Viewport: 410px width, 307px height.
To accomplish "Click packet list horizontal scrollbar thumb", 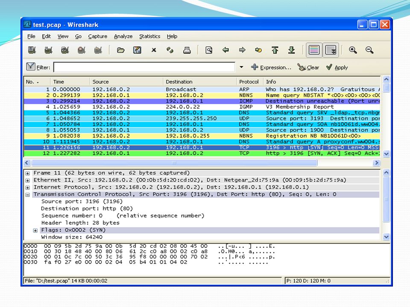I will pos(174,162).
